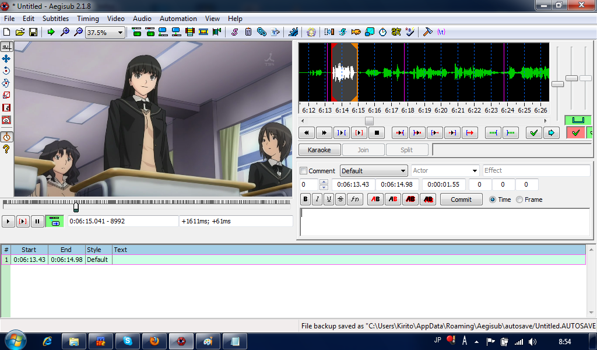
Task: Open the Subtitles menu
Action: 55,19
